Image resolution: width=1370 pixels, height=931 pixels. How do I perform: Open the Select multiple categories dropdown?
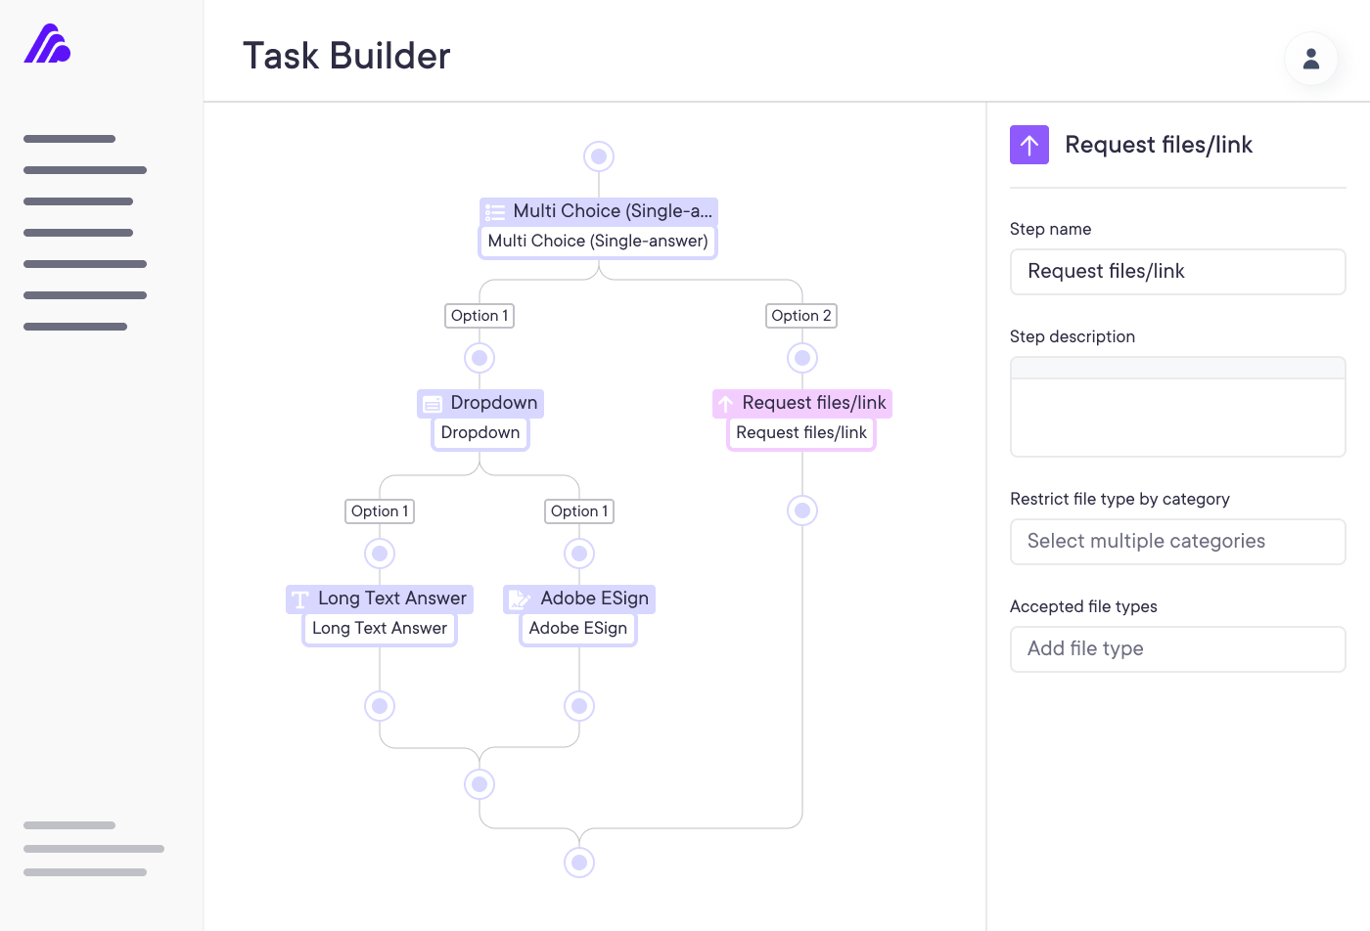(x=1177, y=542)
